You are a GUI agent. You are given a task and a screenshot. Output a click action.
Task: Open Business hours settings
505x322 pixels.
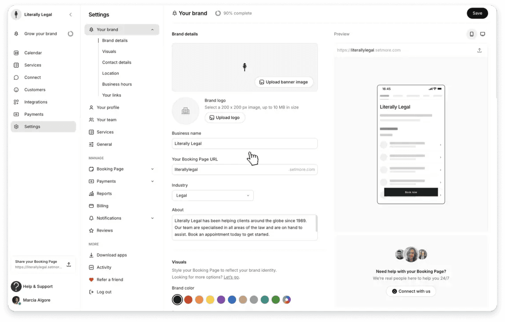tap(117, 85)
